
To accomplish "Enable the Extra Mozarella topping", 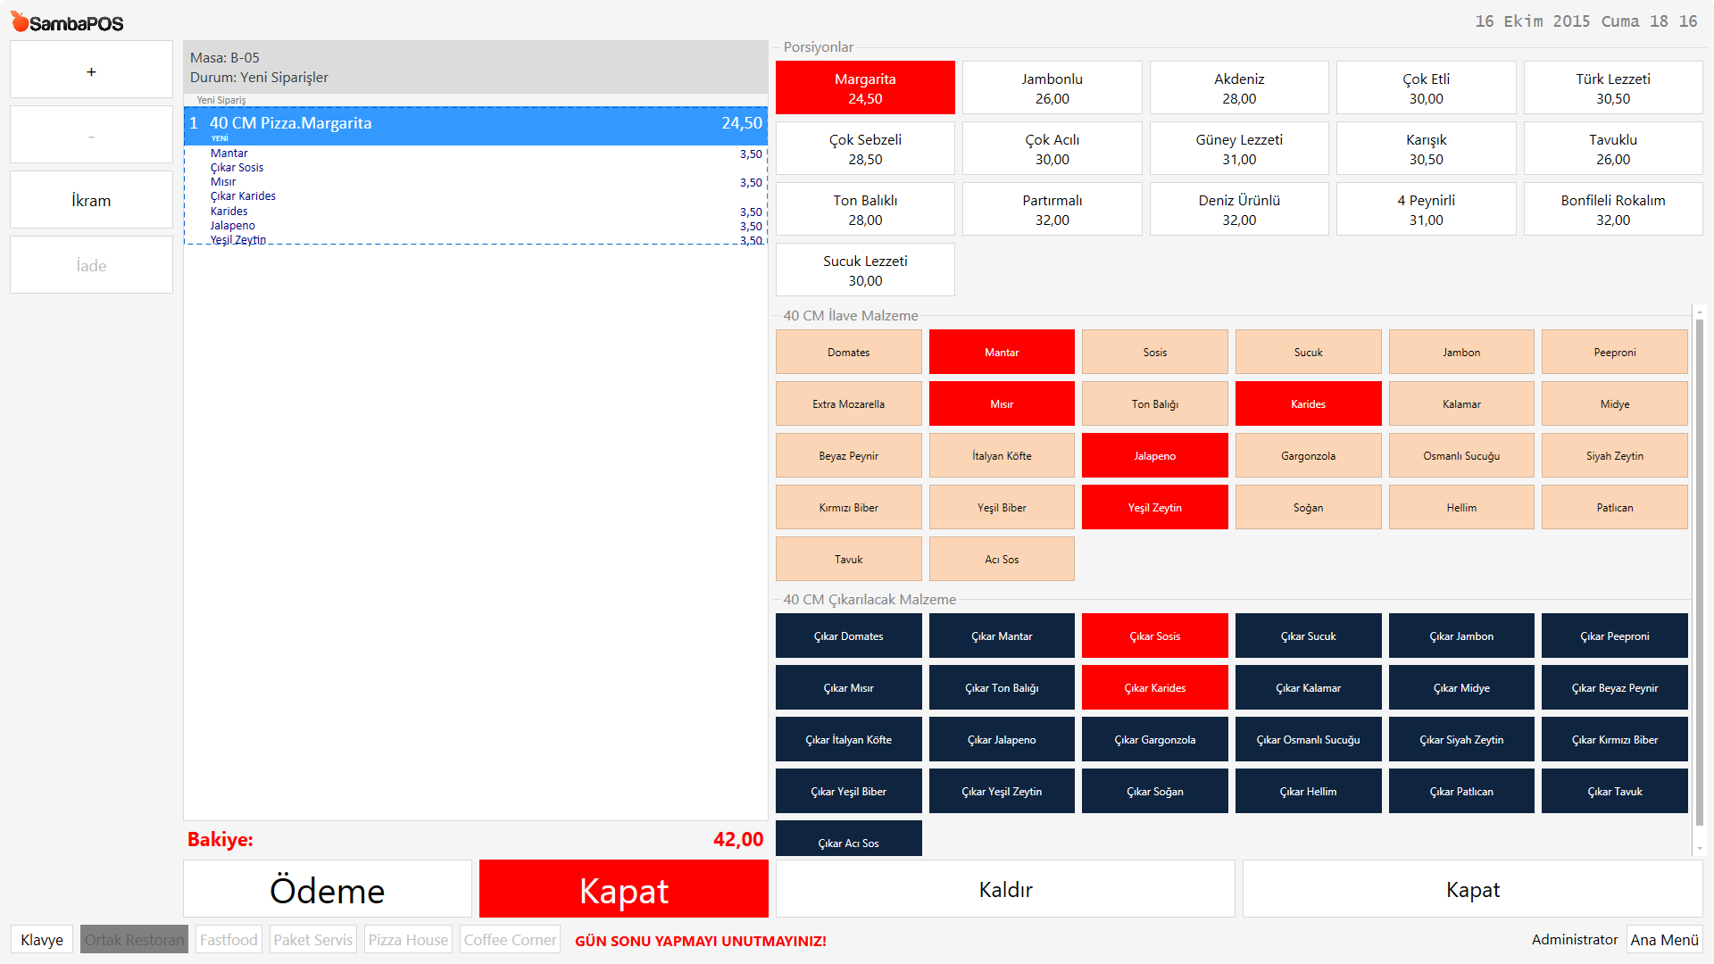I will click(x=848, y=403).
